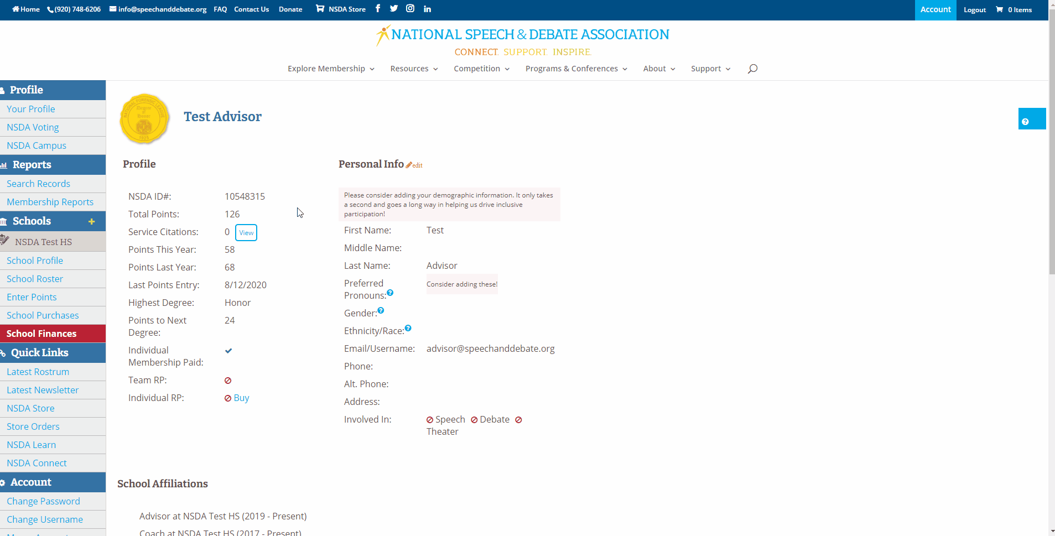1055x536 pixels.
Task: Click the page vertical scrollbar
Action: [1052, 141]
